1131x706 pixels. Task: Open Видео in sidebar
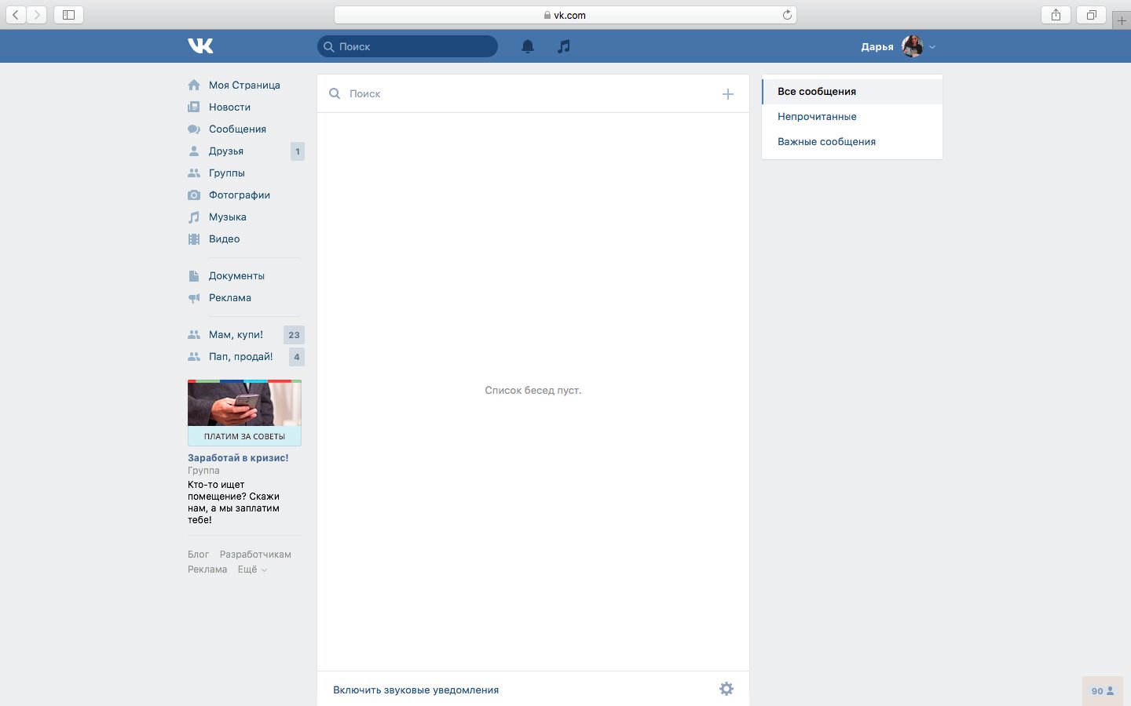coord(225,238)
